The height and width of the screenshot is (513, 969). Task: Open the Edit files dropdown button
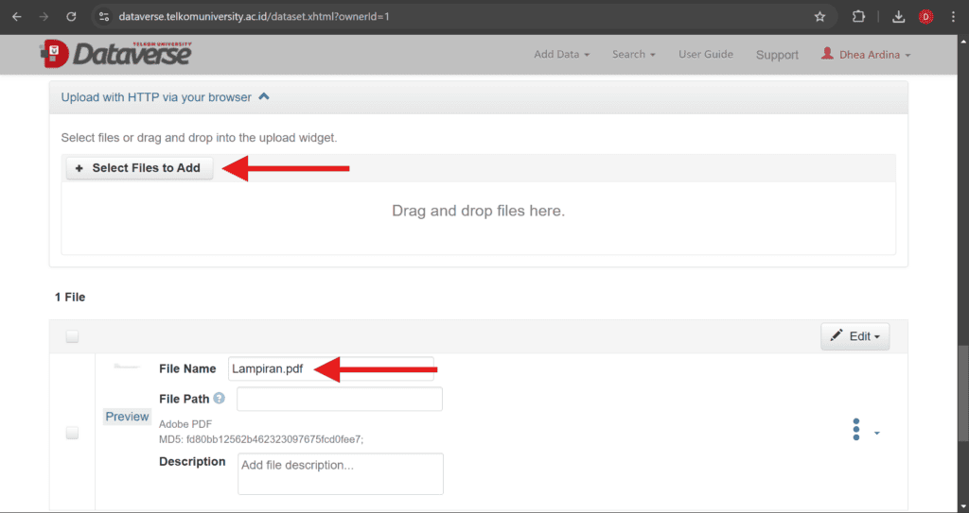click(855, 336)
